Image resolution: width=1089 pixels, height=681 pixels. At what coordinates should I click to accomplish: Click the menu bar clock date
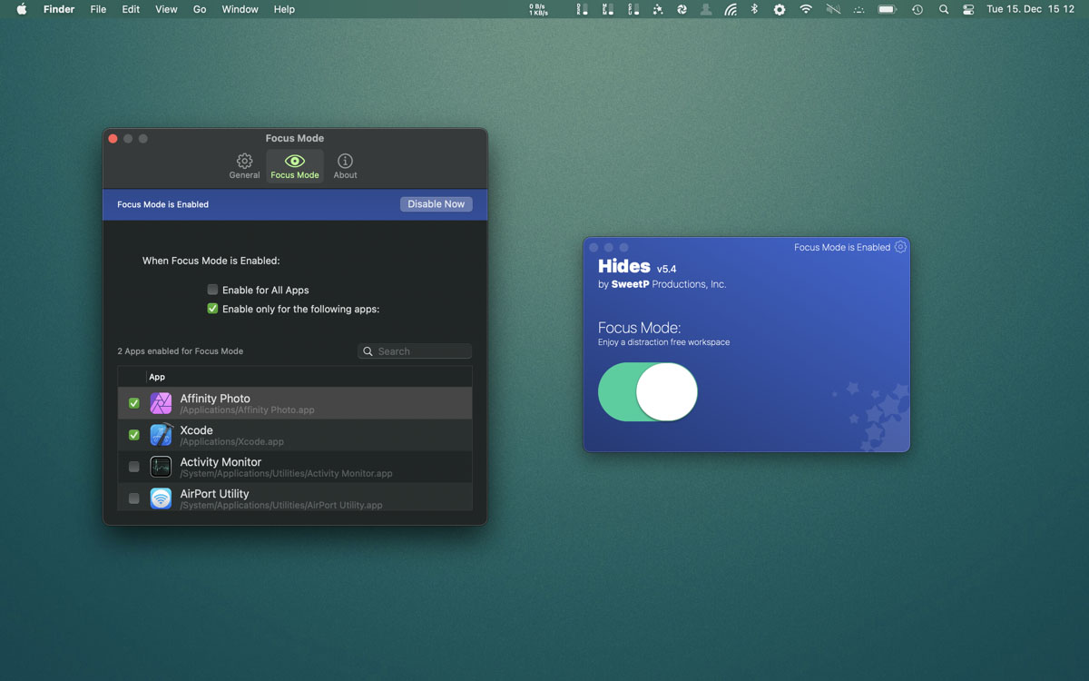1030,9
